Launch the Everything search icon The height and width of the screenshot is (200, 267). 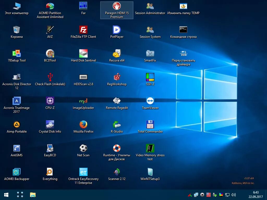click(x=50, y=174)
